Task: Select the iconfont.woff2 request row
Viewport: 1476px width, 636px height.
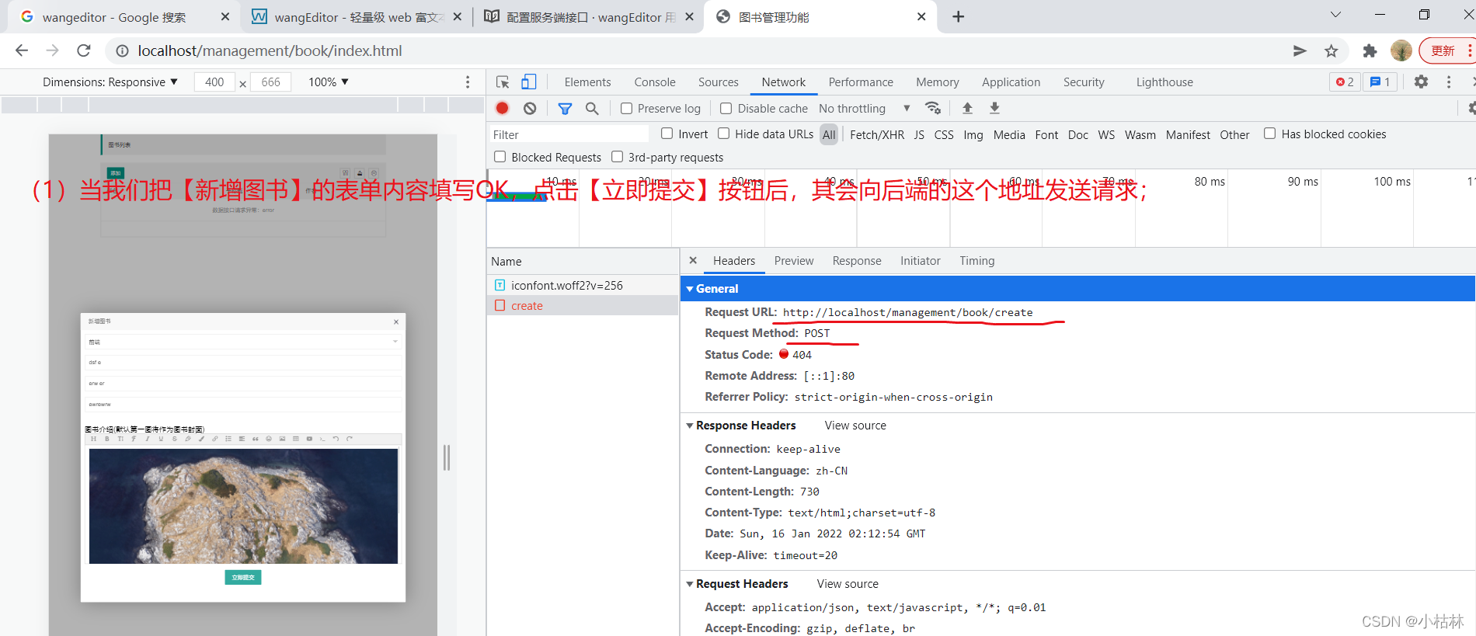Action: 583,285
